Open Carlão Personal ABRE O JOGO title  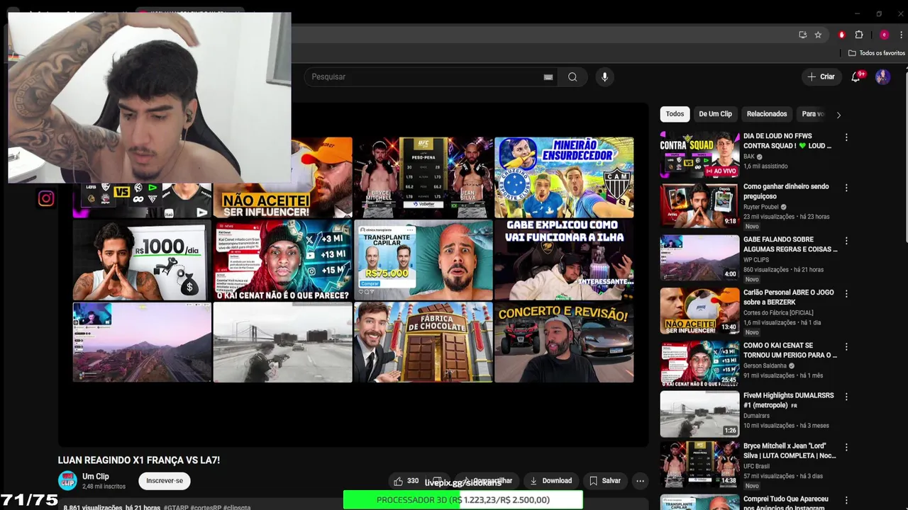click(788, 297)
